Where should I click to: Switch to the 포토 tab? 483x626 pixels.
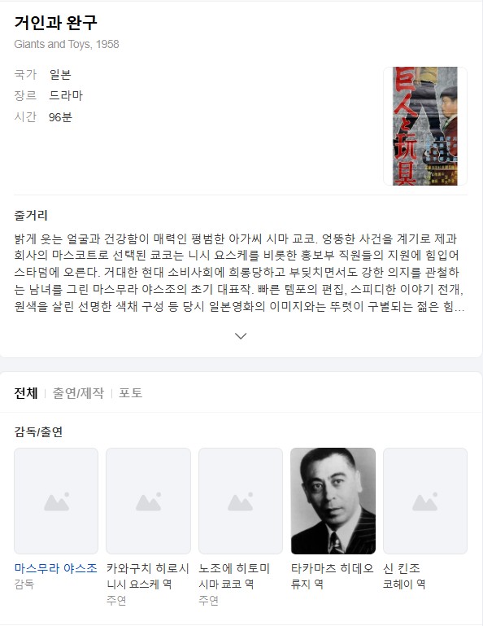click(x=130, y=393)
